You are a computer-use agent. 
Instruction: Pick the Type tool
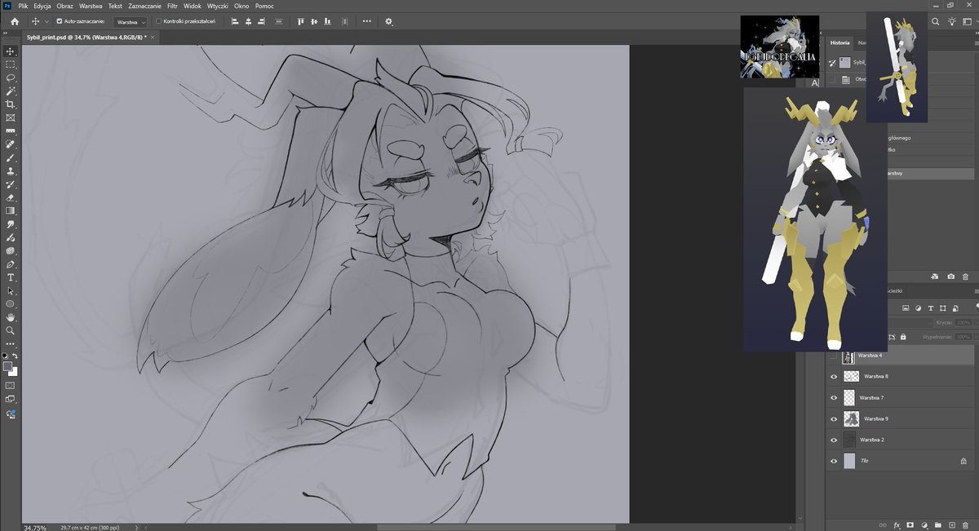[x=11, y=278]
